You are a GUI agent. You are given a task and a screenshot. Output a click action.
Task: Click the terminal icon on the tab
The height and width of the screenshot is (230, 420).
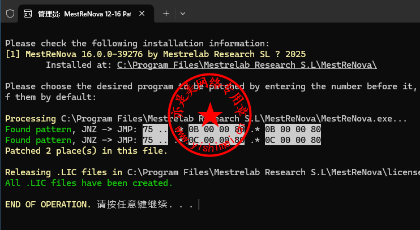click(27, 14)
